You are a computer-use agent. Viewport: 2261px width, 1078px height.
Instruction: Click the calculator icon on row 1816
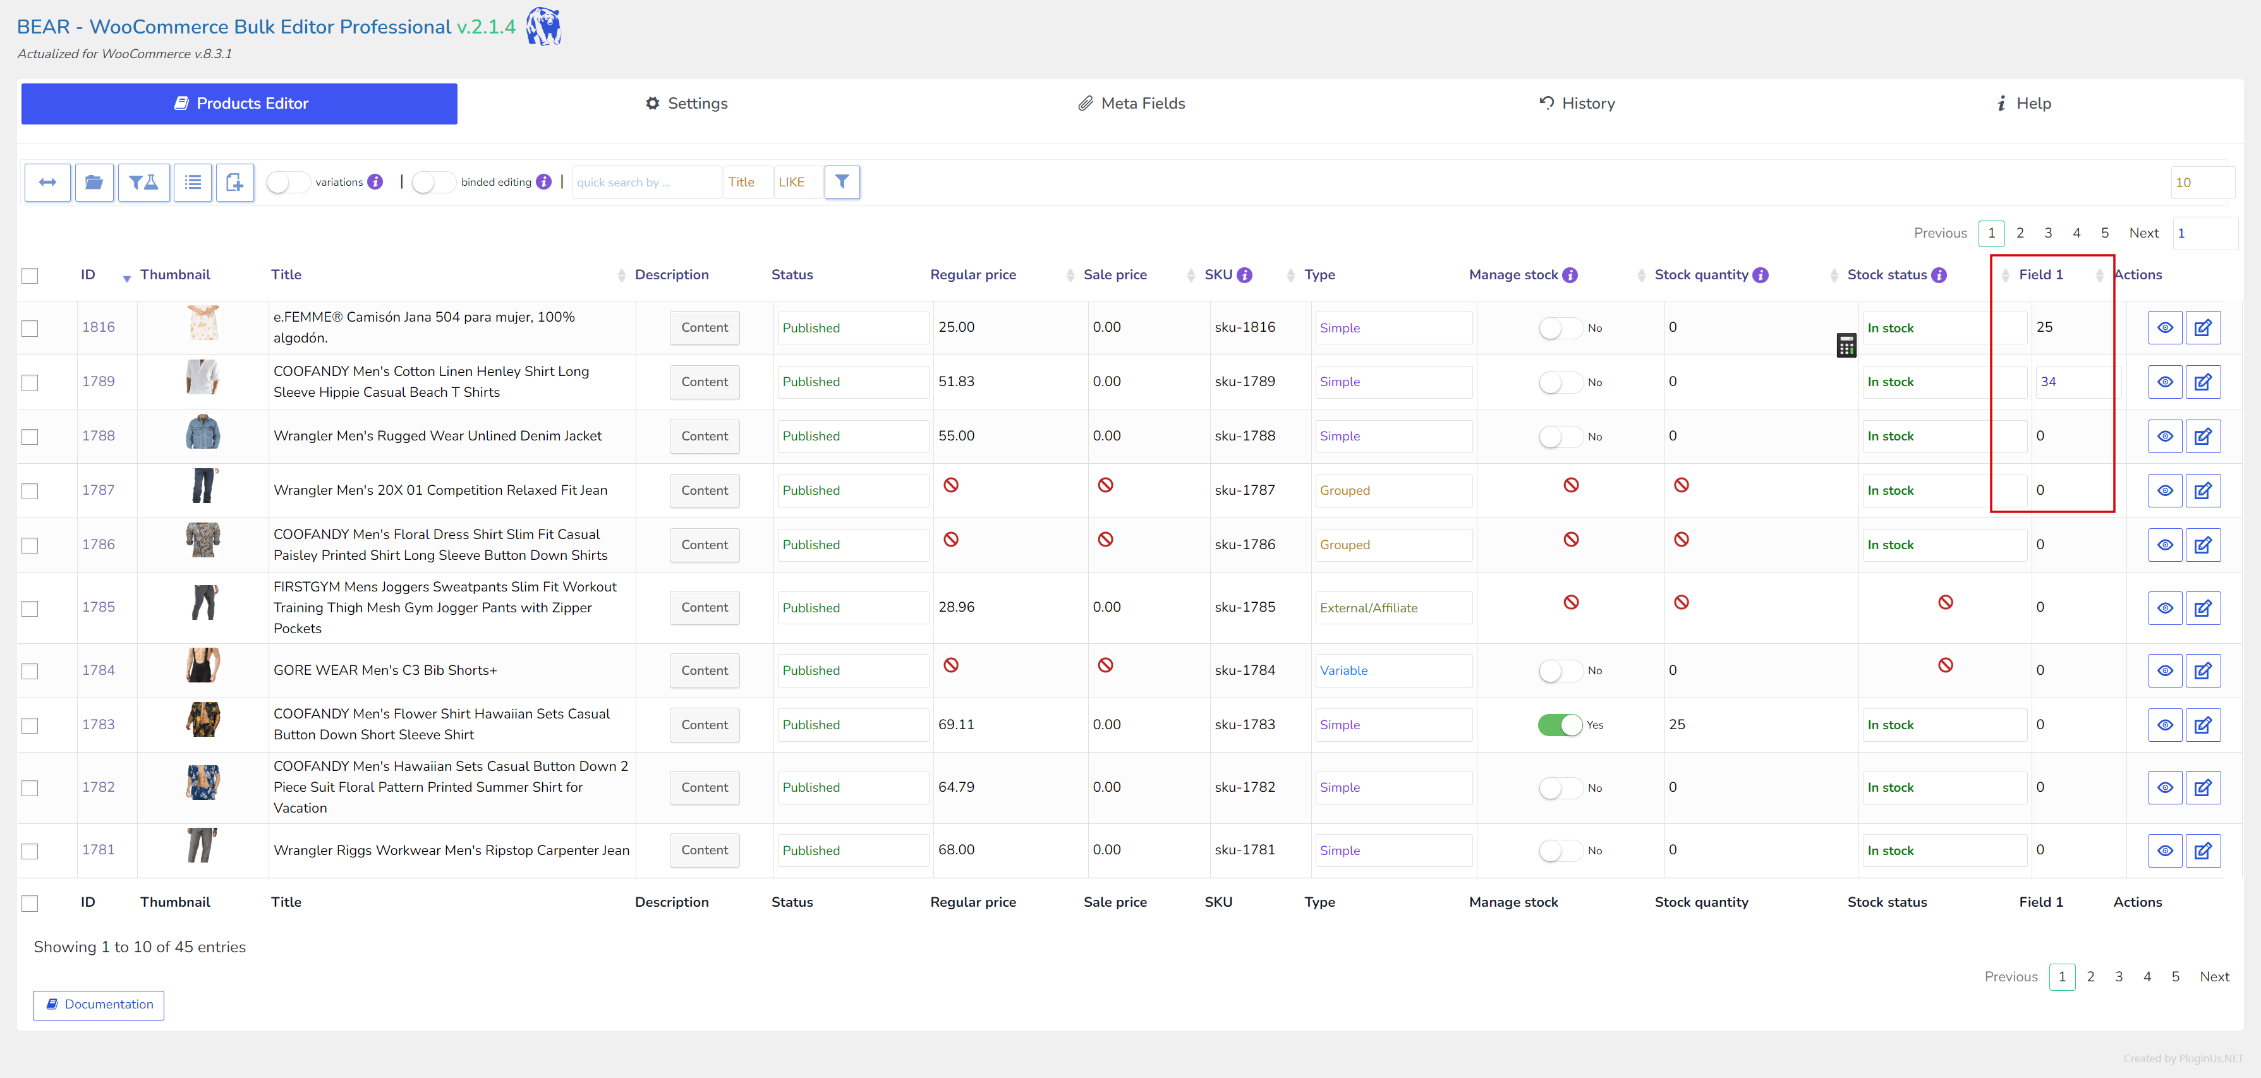[x=1846, y=345]
